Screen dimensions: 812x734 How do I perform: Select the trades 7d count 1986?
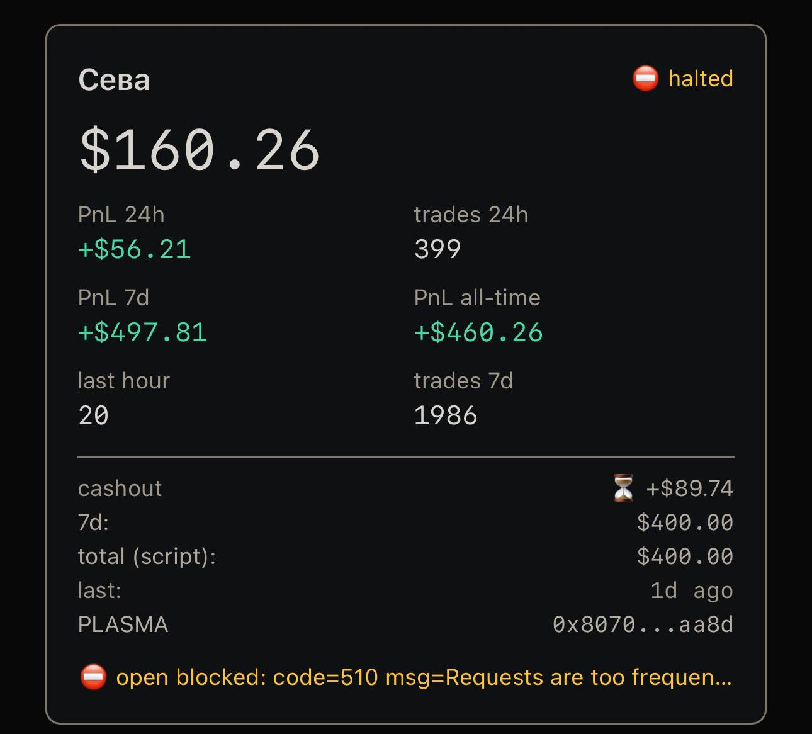tap(446, 415)
